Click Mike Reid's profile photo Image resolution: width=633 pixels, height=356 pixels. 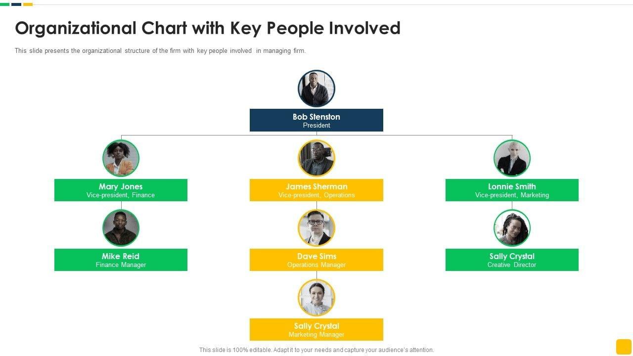121,228
